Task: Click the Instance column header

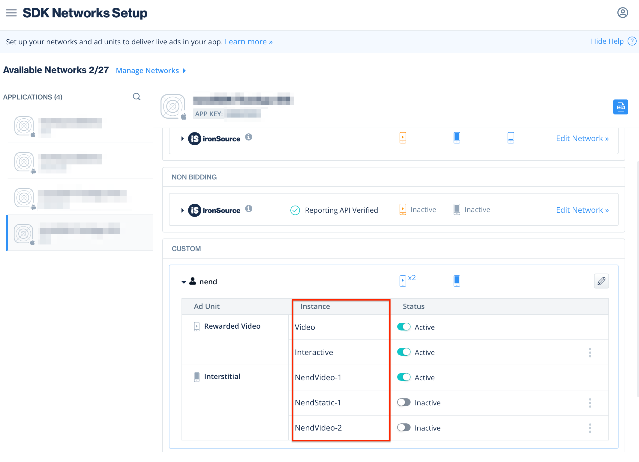Action: pos(315,307)
